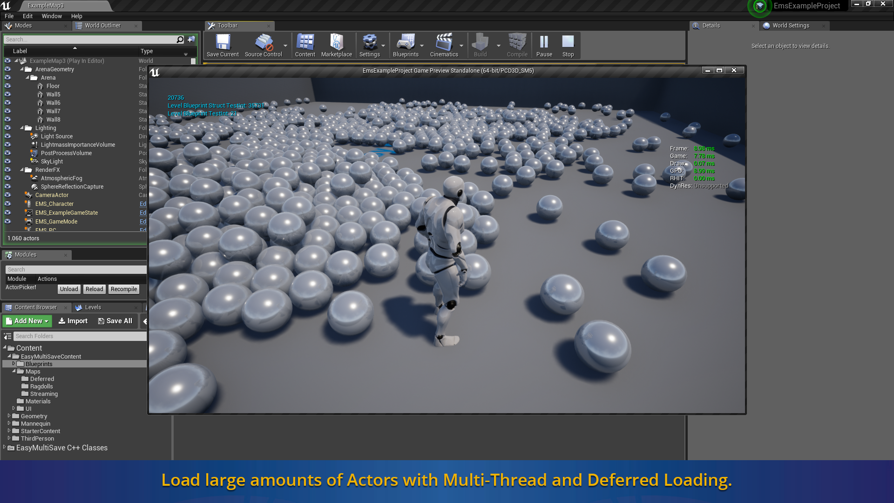The height and width of the screenshot is (503, 894).
Task: Stop the play-in-editor session
Action: coord(568,45)
